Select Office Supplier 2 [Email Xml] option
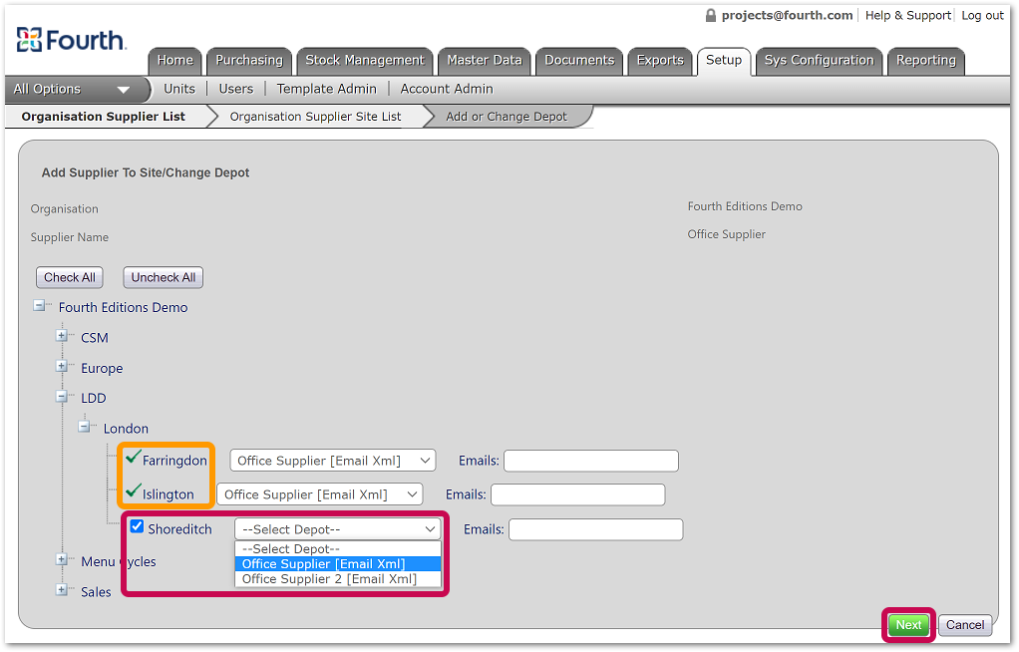 tap(338, 578)
